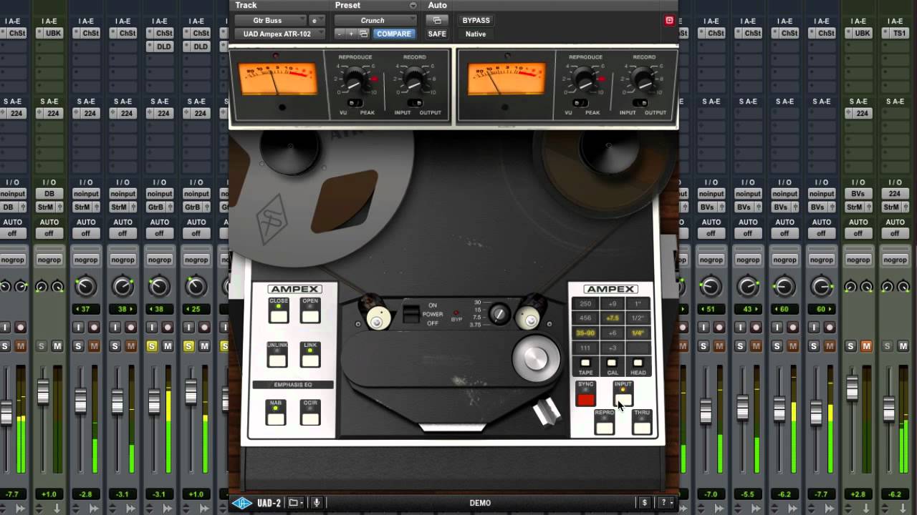Click the tape speed selector knob

pyautogui.click(x=499, y=314)
